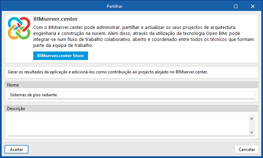This screenshot has height=158, width=263.
Task: Click the 'Gerar os resultados da aplicação' info text
Action: 108,72
